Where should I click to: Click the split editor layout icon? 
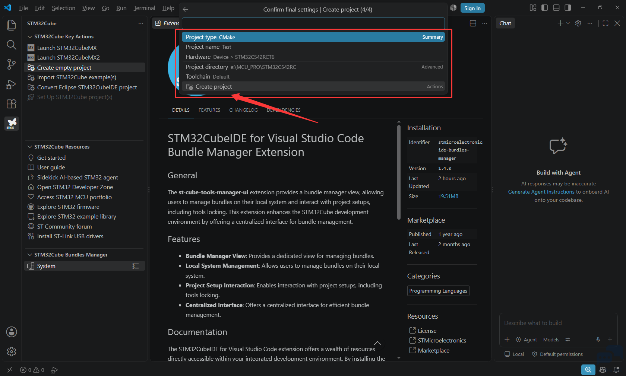473,23
